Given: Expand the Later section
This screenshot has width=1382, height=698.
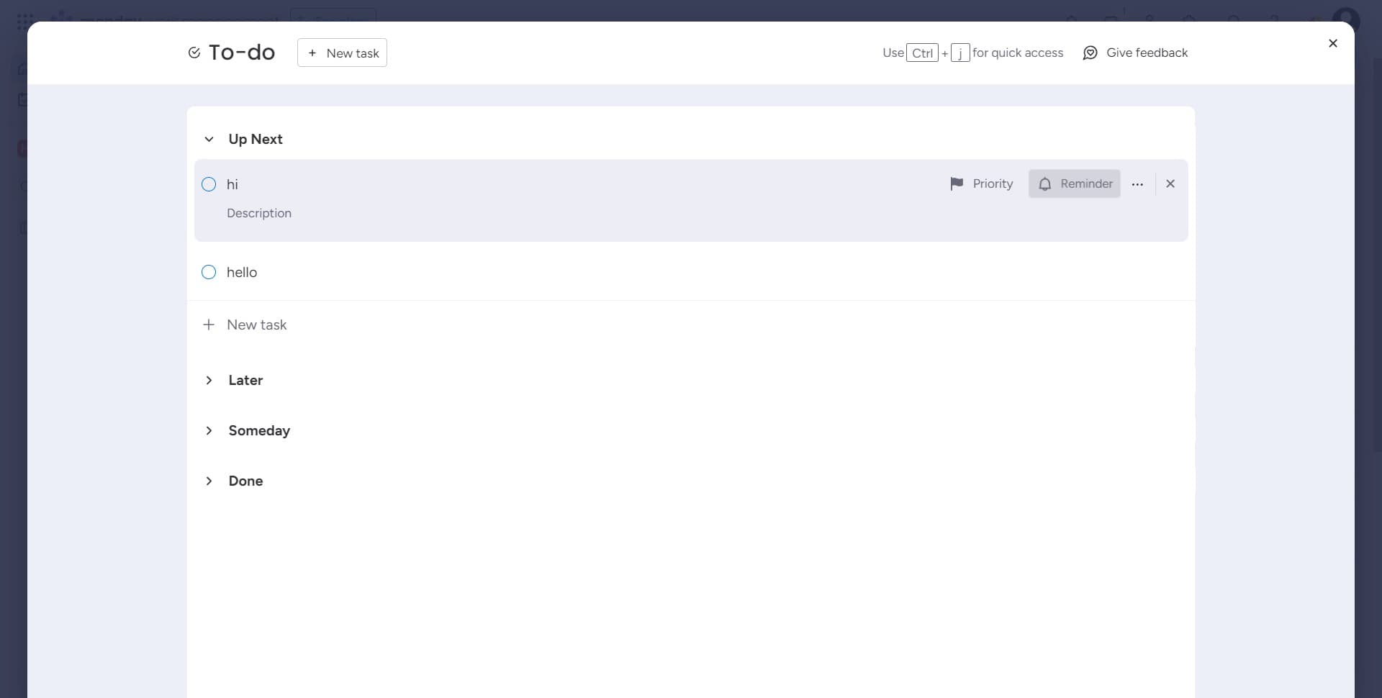Looking at the screenshot, I should [x=209, y=380].
